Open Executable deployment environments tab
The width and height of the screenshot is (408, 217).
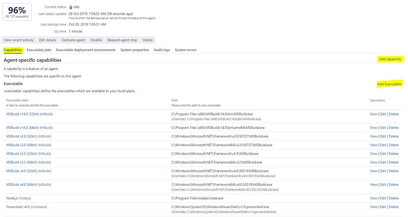(86, 50)
